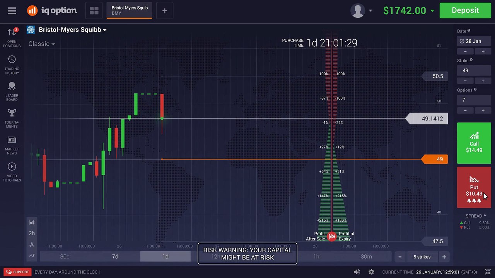Open Tournaments from the sidebar
This screenshot has width=495, height=278.
[x=12, y=118]
